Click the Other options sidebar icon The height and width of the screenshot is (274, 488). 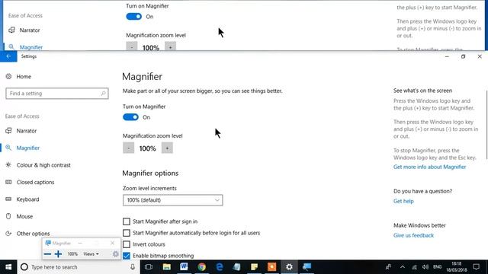coord(8,234)
